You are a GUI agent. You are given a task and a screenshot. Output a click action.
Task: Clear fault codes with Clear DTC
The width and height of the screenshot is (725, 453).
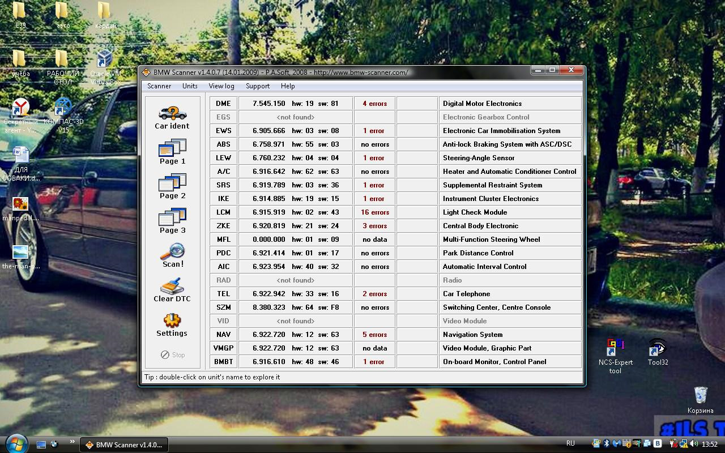pyautogui.click(x=172, y=288)
